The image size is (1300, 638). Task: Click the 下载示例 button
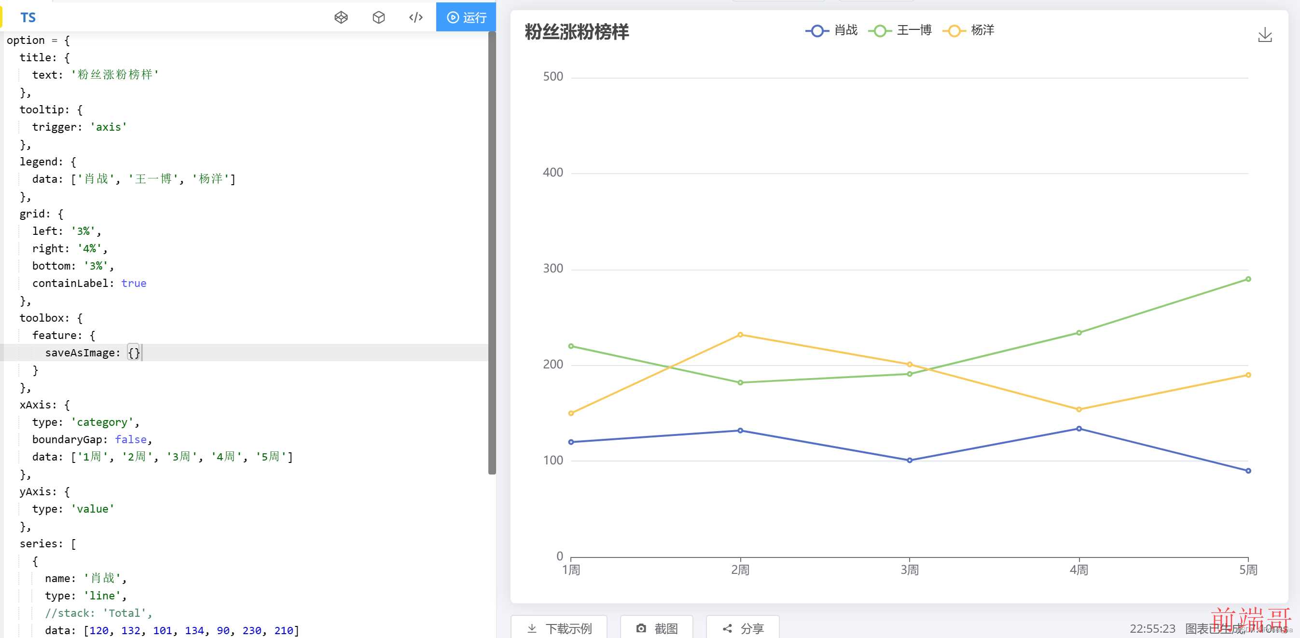[x=559, y=628]
